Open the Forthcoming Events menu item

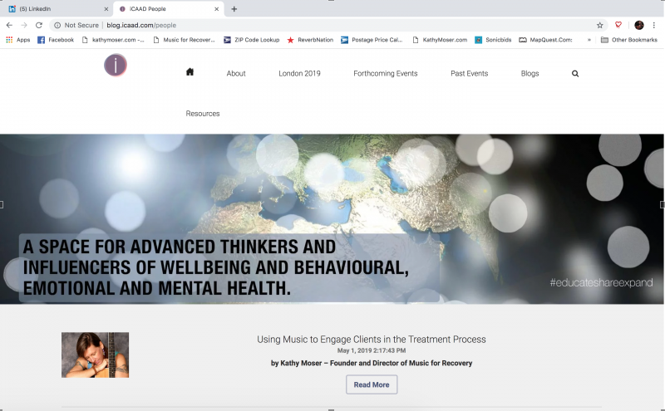385,73
